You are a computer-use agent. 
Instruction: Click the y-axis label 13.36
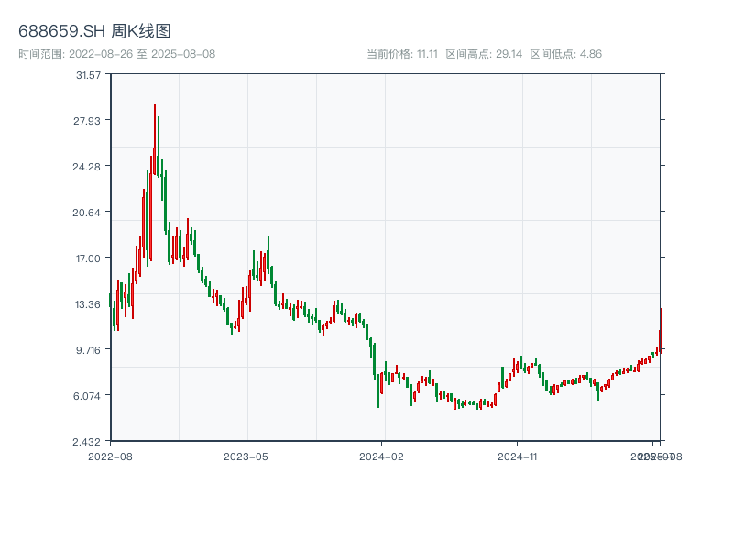pyautogui.click(x=88, y=304)
